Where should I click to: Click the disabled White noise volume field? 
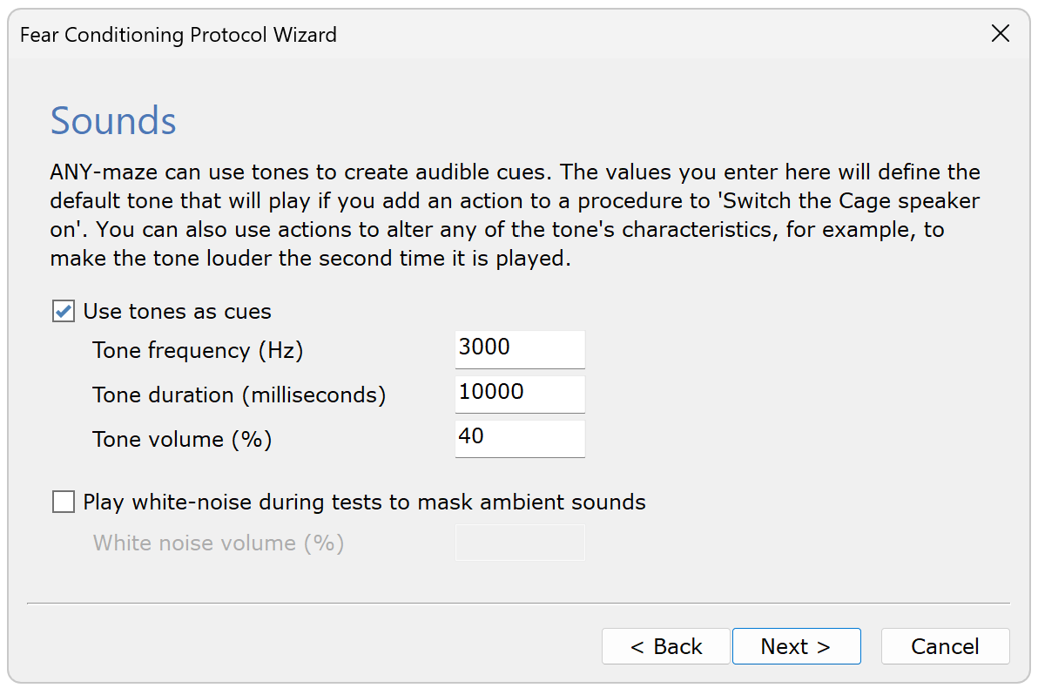pyautogui.click(x=520, y=543)
